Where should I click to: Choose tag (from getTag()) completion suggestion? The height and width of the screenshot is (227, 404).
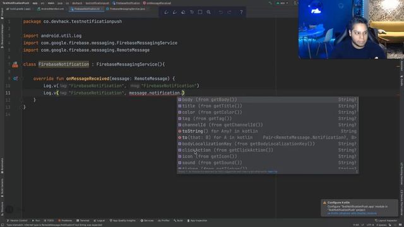(x=268, y=119)
